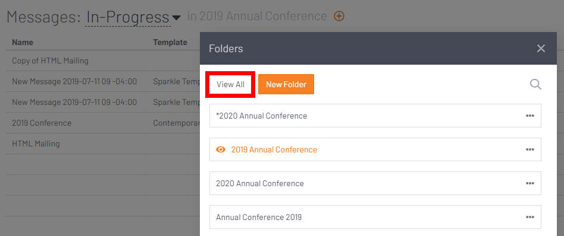Open three-dot menu for 2019 Annual Conference folder
This screenshot has height=236, width=564.
coord(529,149)
